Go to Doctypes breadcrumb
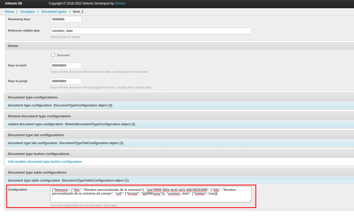Image resolution: width=354 pixels, height=223 pixels. 28,12
